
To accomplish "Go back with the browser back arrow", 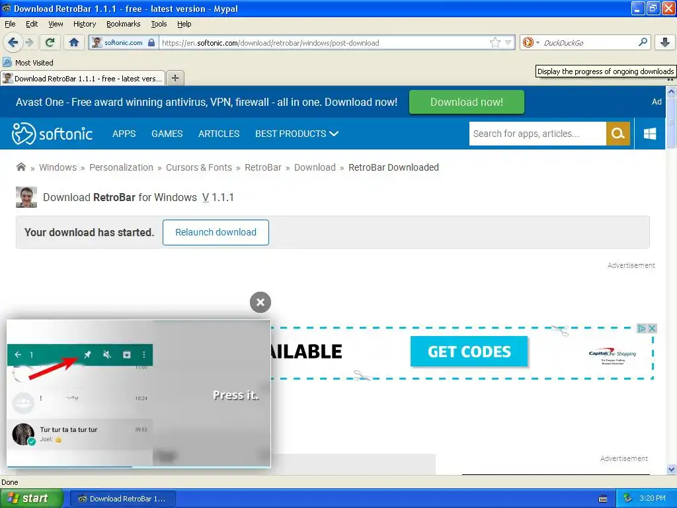I will 13,42.
